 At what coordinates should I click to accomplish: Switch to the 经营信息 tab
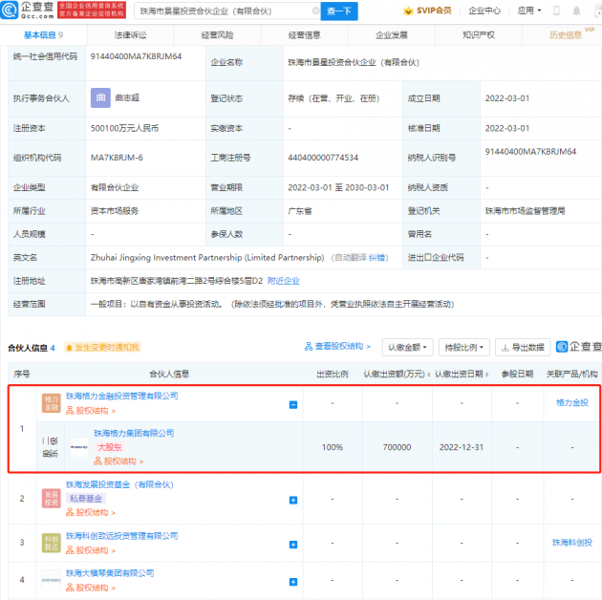tap(305, 35)
